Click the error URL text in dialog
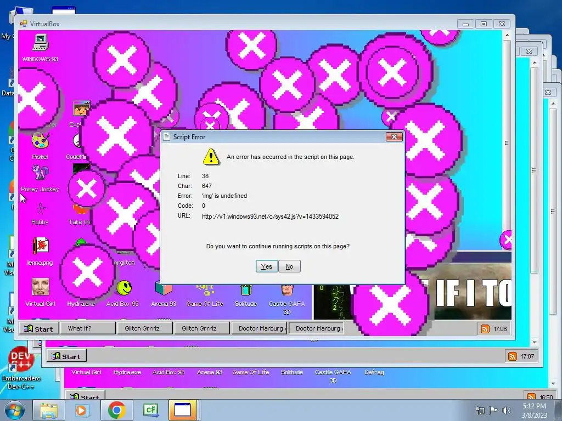This screenshot has width=562, height=421. [x=270, y=216]
